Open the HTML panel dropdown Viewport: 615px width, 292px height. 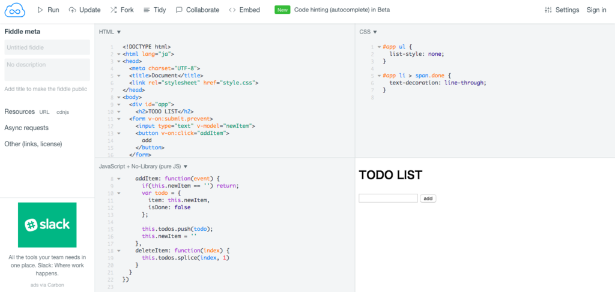point(110,32)
